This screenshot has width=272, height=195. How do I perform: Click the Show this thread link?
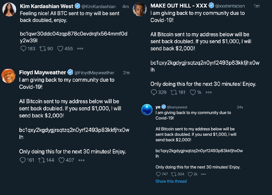click(x=171, y=181)
